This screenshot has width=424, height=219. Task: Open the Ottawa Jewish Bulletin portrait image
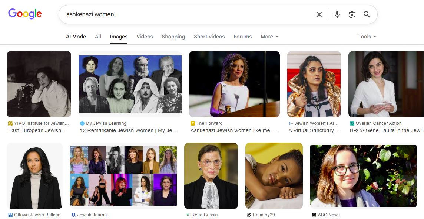point(34,176)
